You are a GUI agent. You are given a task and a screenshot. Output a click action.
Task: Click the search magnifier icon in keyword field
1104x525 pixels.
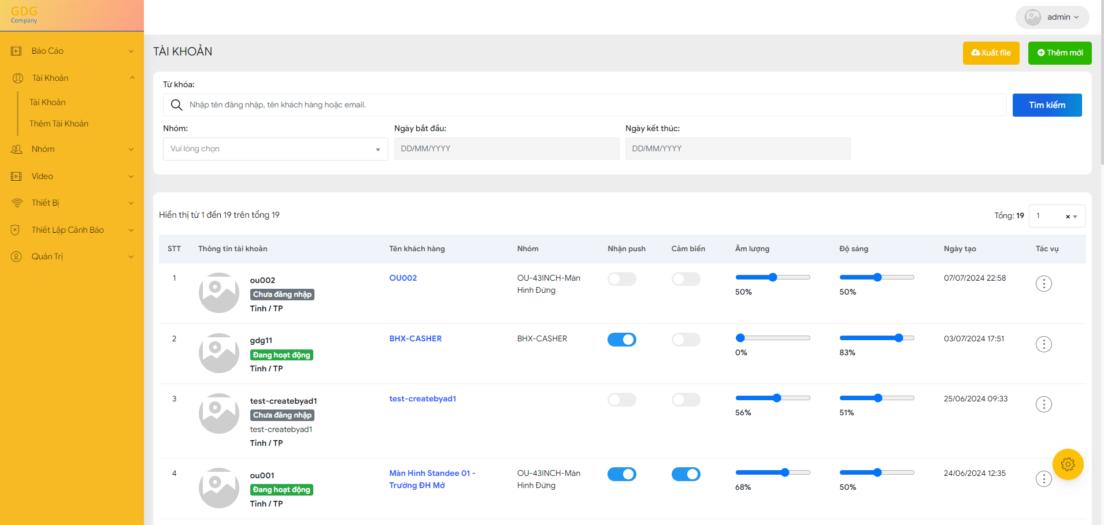[x=177, y=105]
